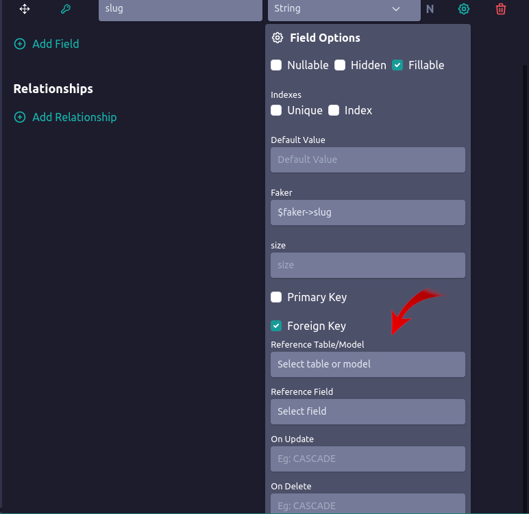Click the key icon beside slug field

tap(66, 9)
